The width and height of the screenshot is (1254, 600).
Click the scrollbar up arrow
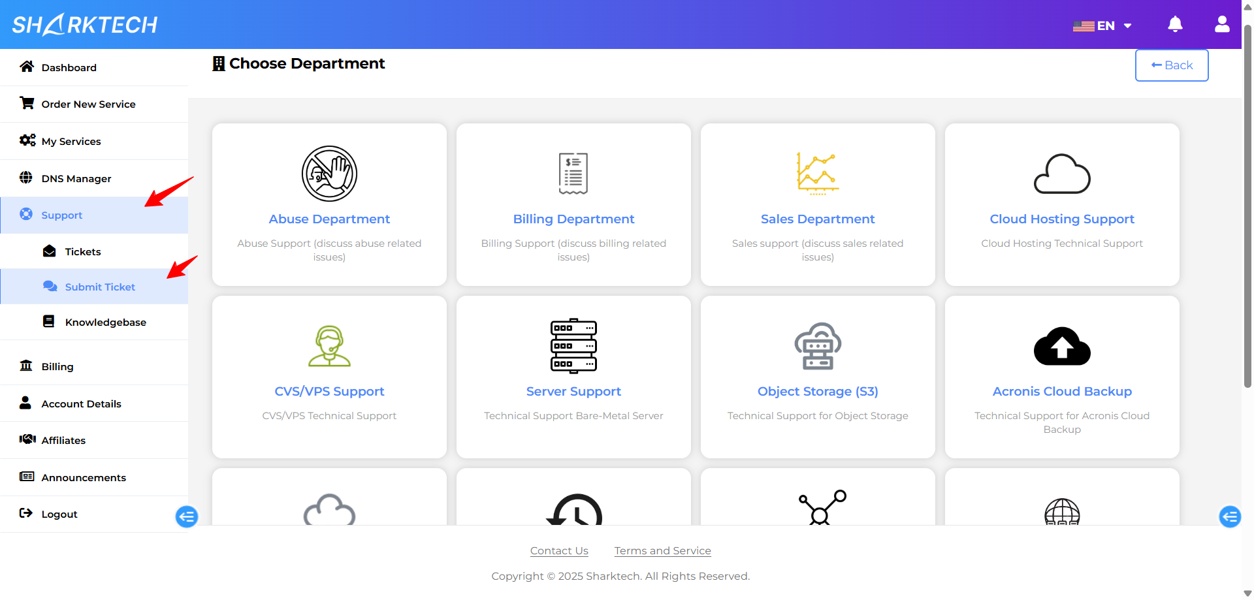(x=1247, y=7)
